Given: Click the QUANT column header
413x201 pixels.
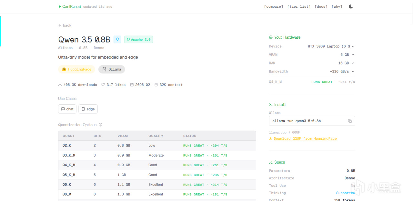Looking at the screenshot, I should [x=68, y=136].
